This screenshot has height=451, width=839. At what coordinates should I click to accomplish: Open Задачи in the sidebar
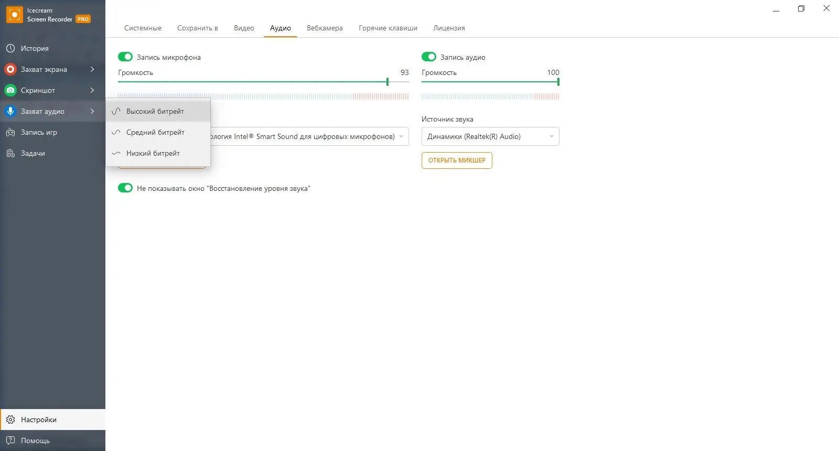(x=52, y=153)
